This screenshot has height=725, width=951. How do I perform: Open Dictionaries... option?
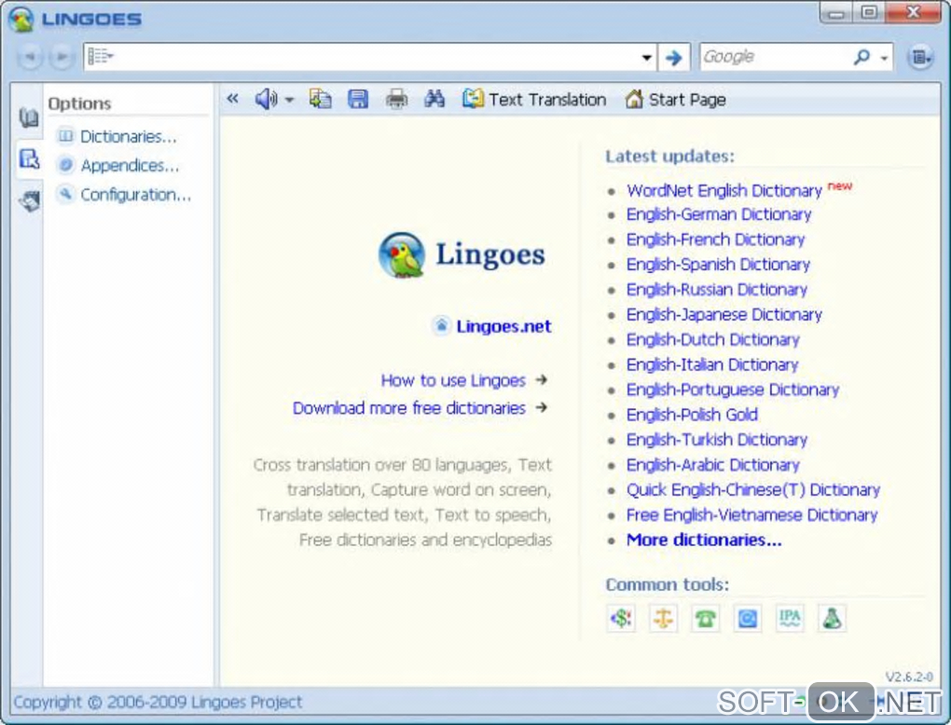click(x=117, y=136)
